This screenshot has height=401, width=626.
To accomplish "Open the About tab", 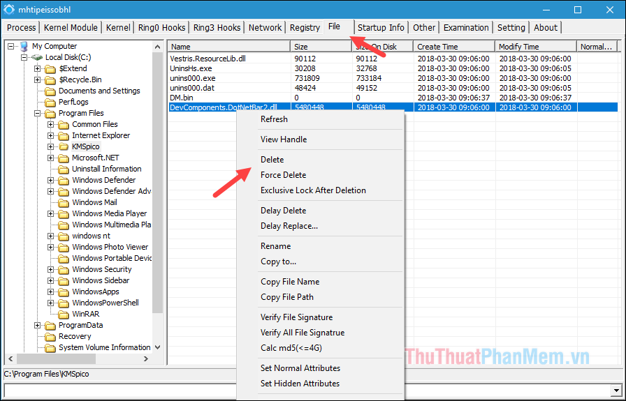I will 546,27.
